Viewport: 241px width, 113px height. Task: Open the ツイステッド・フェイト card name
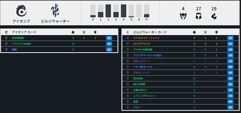147,38
